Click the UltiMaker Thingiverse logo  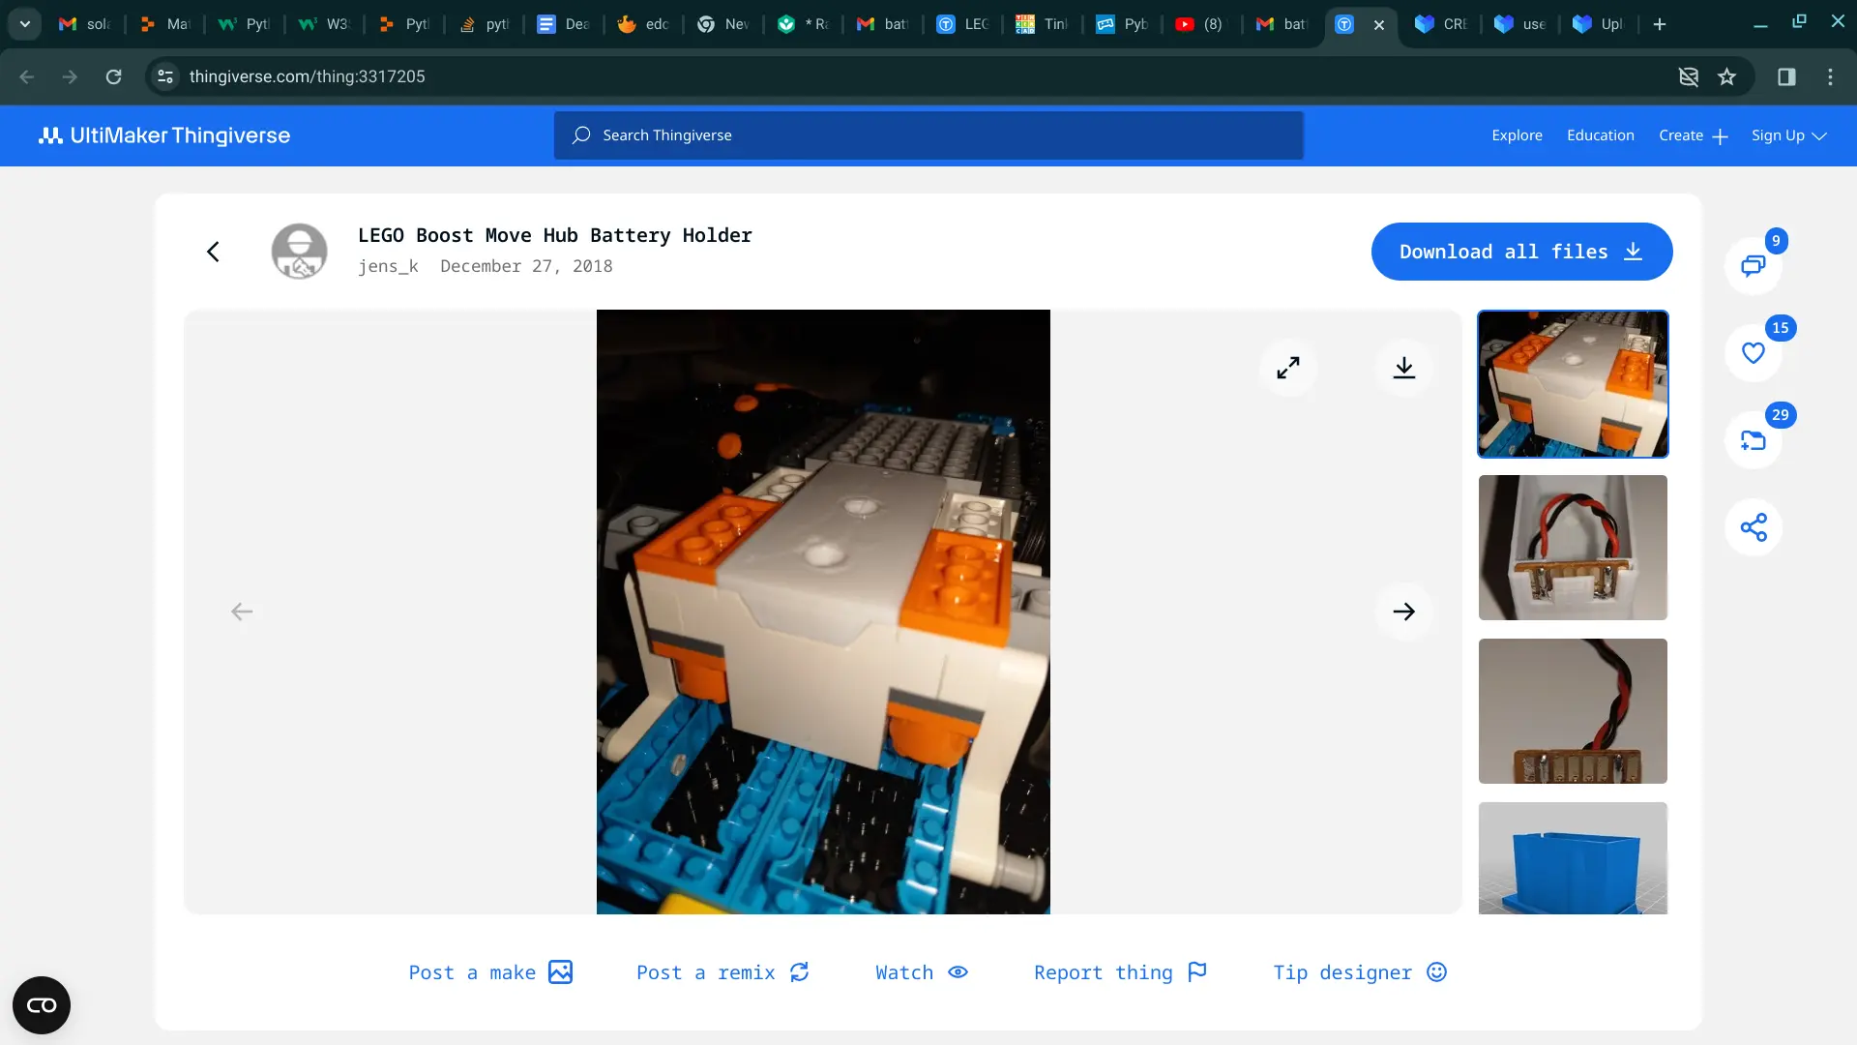pyautogui.click(x=164, y=135)
